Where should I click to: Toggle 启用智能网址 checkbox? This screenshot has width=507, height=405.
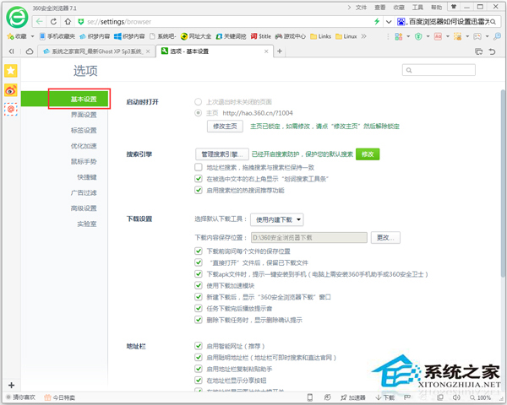coord(198,346)
